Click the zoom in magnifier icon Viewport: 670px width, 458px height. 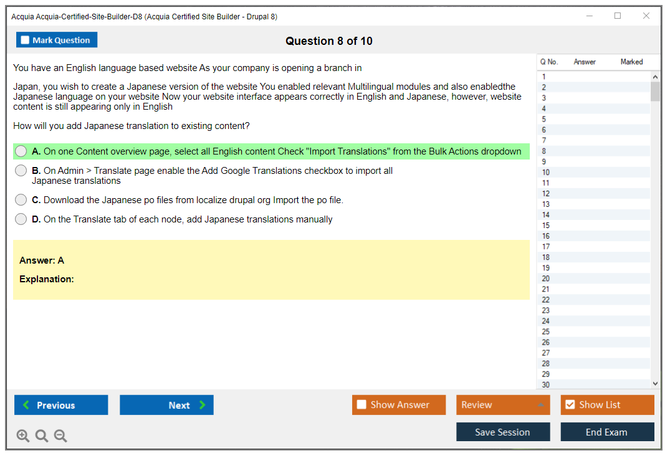pos(22,436)
